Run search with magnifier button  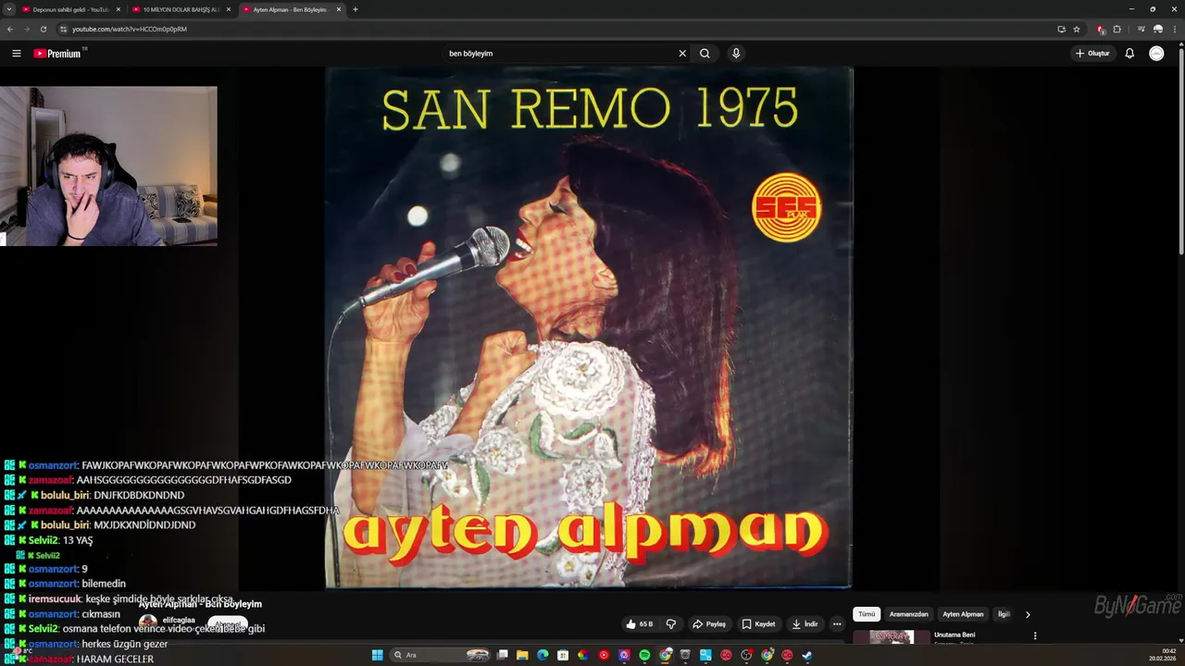(705, 54)
